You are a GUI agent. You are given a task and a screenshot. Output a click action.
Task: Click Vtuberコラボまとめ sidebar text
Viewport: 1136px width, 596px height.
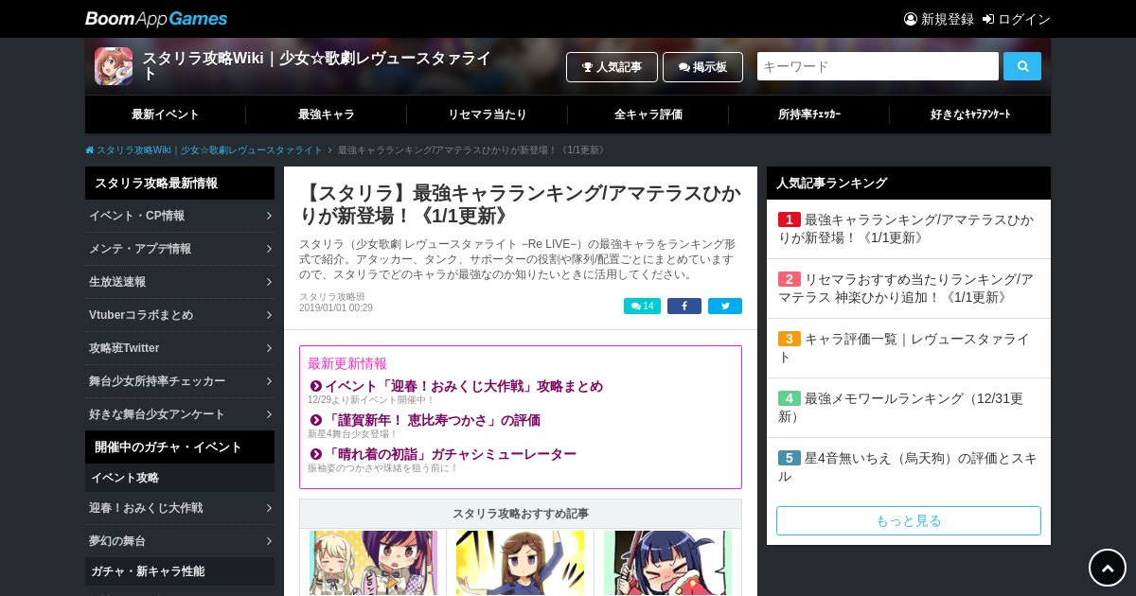click(141, 315)
